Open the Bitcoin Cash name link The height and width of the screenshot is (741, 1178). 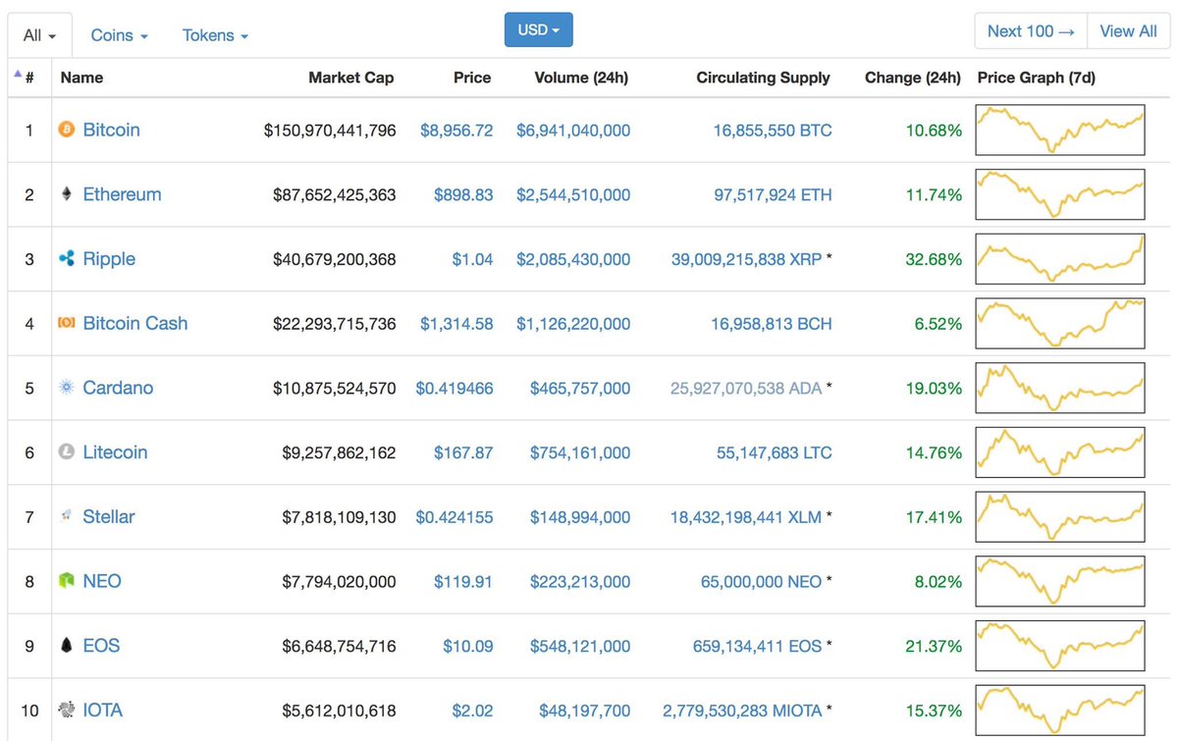(134, 323)
